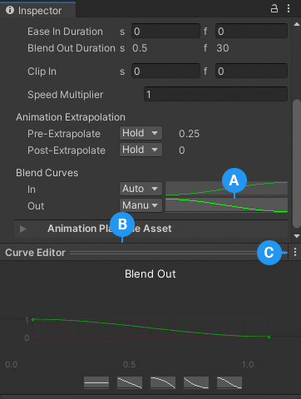Click the Blend Out curve preview
This screenshot has width=301, height=399.
coord(226,205)
